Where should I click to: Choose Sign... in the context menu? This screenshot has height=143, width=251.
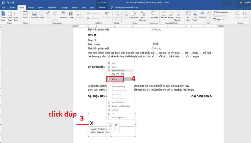coord(120,79)
